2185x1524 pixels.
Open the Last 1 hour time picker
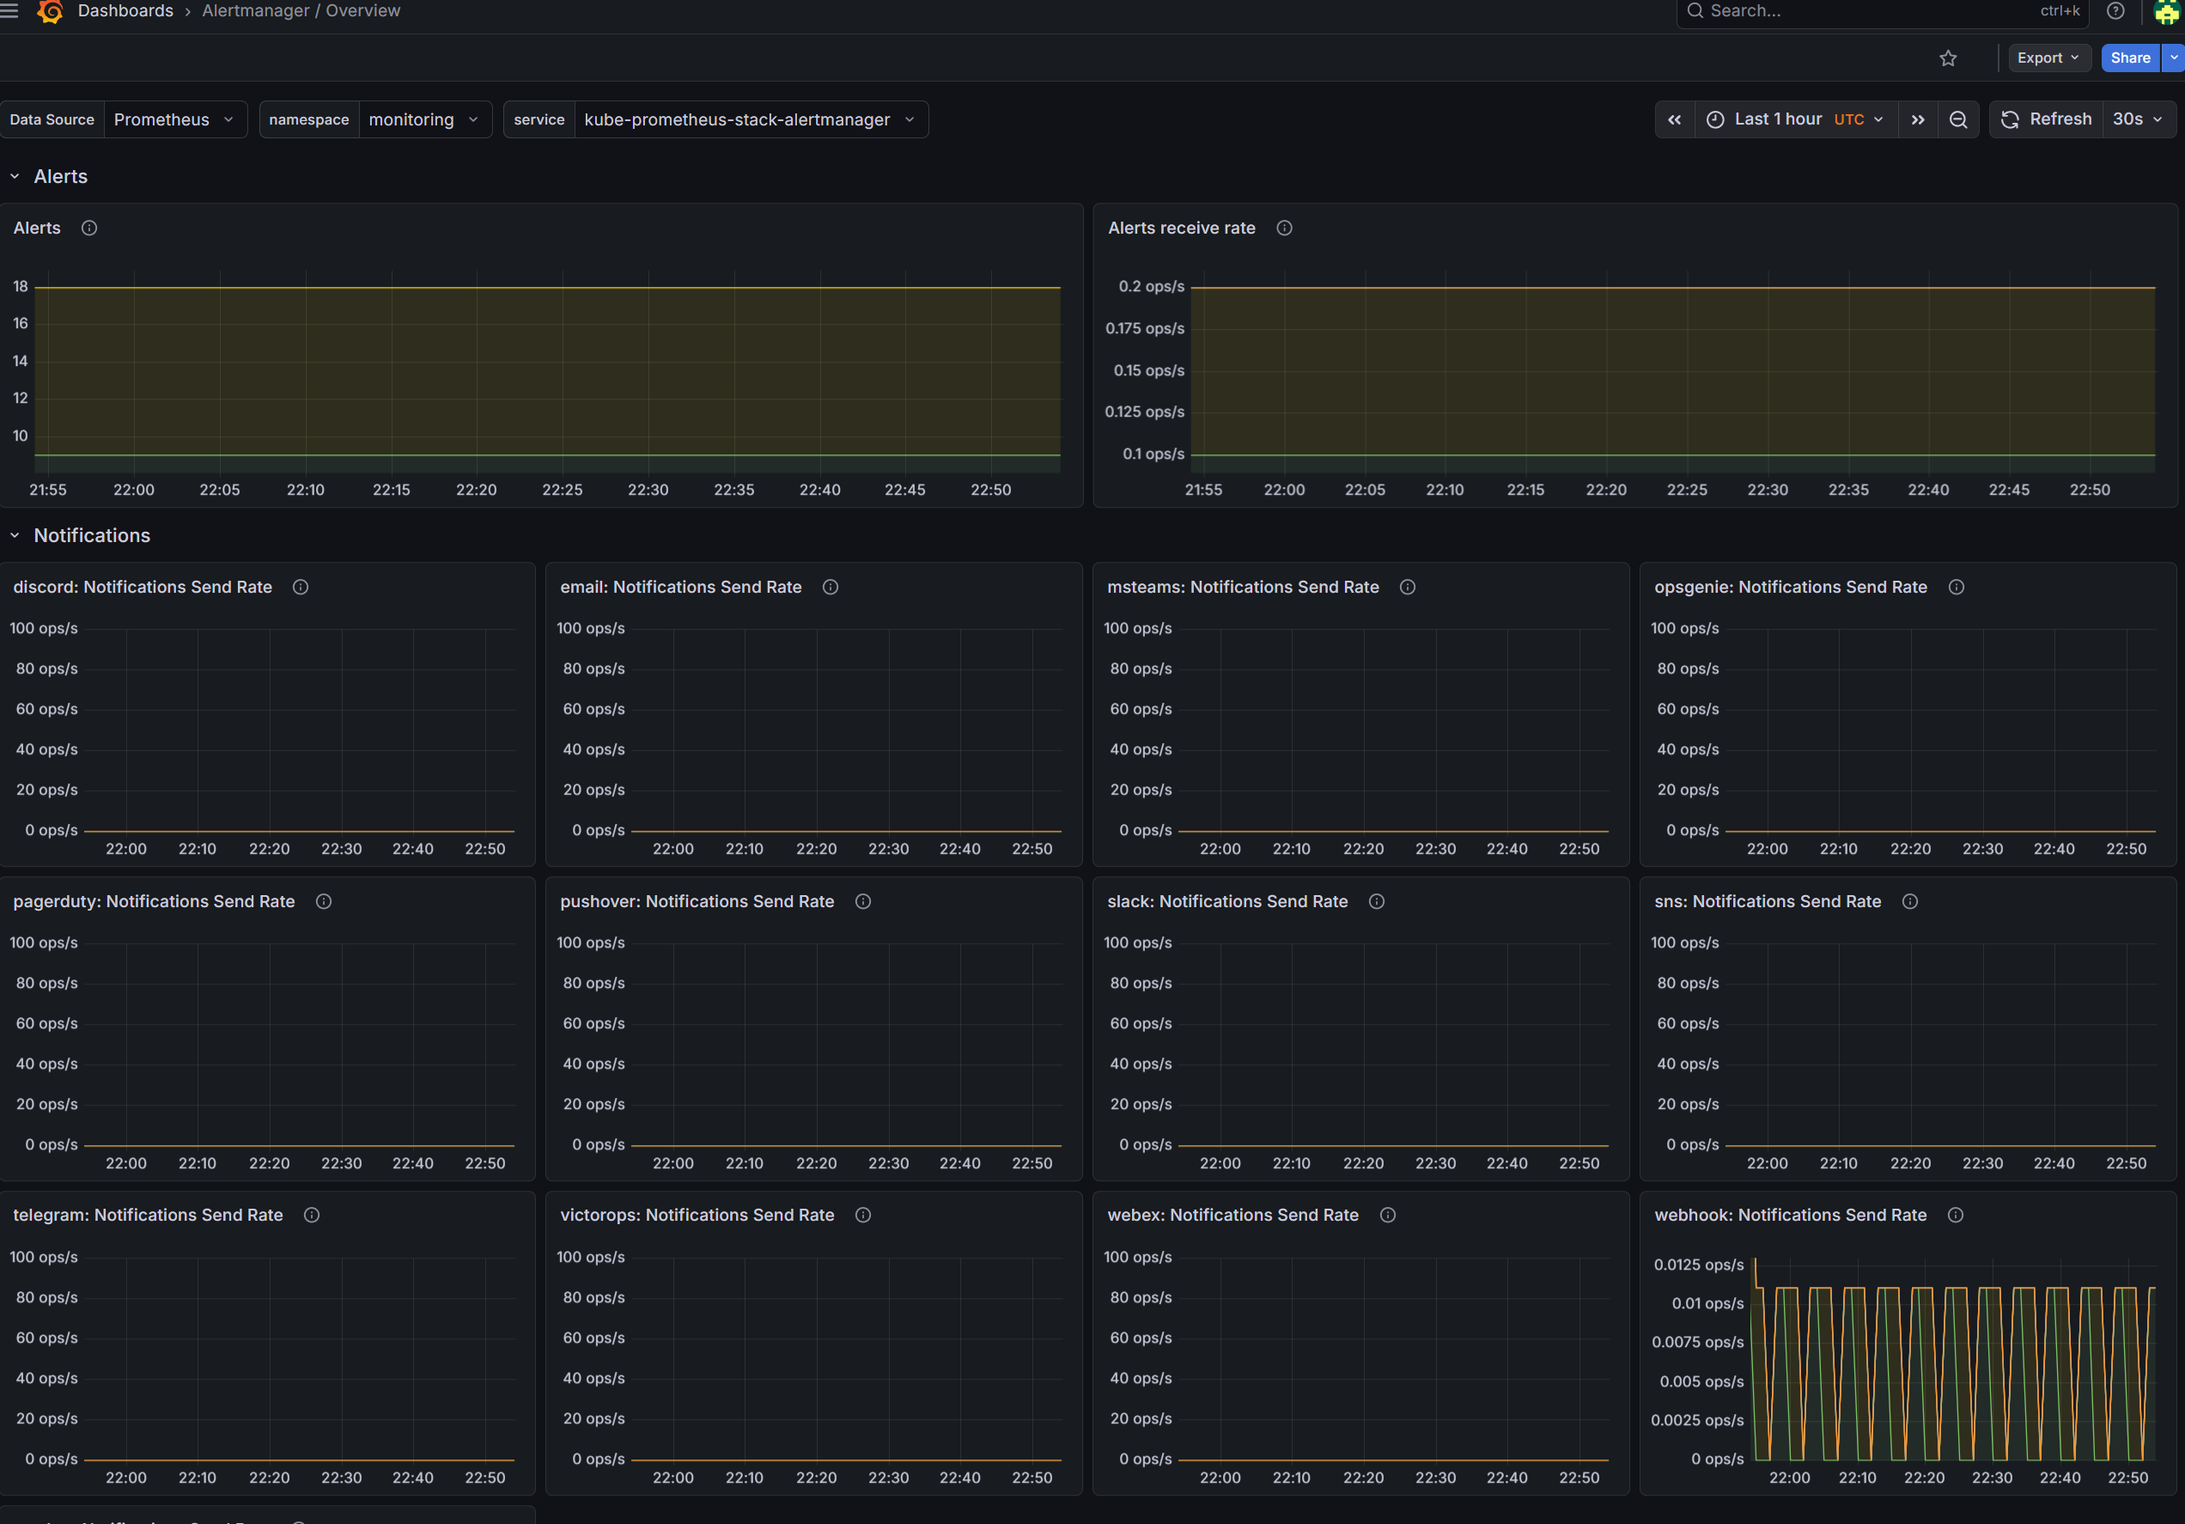coord(1795,120)
